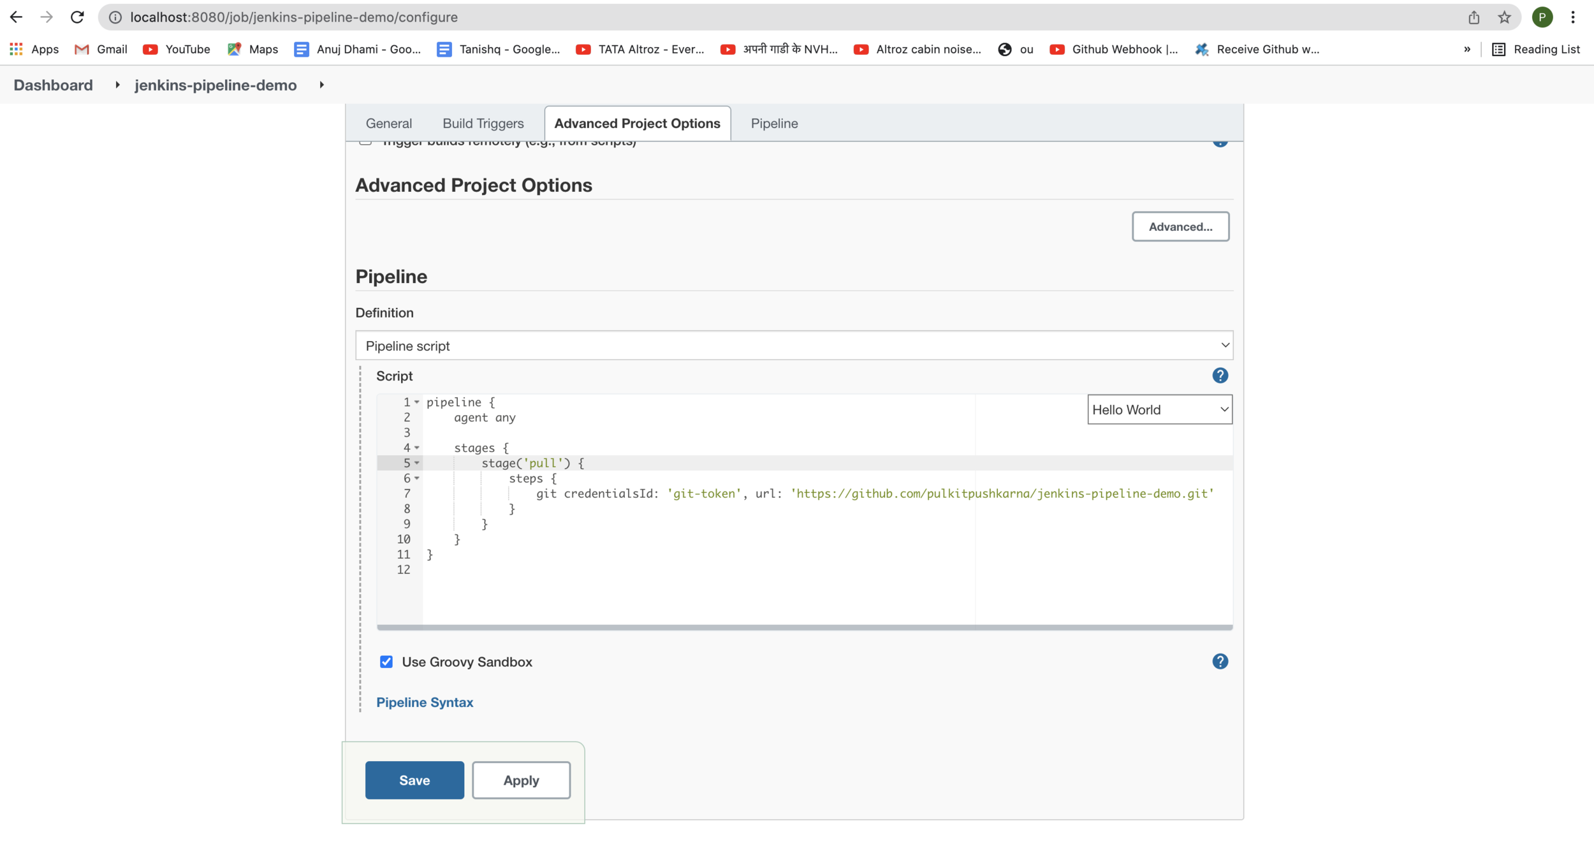Image resolution: width=1594 pixels, height=844 pixels.
Task: Switch to the General tab
Action: click(x=388, y=124)
